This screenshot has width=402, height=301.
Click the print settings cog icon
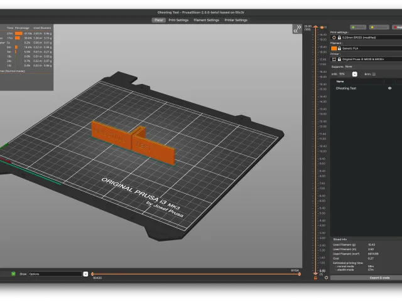click(x=334, y=38)
